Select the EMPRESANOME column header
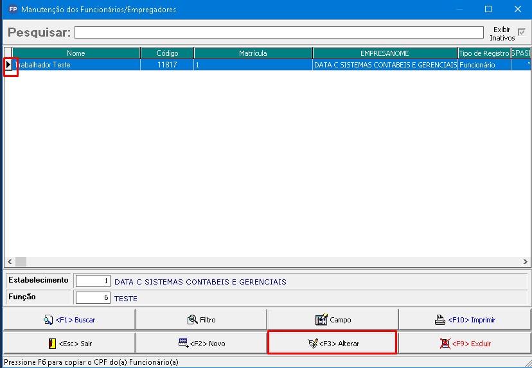 click(384, 53)
